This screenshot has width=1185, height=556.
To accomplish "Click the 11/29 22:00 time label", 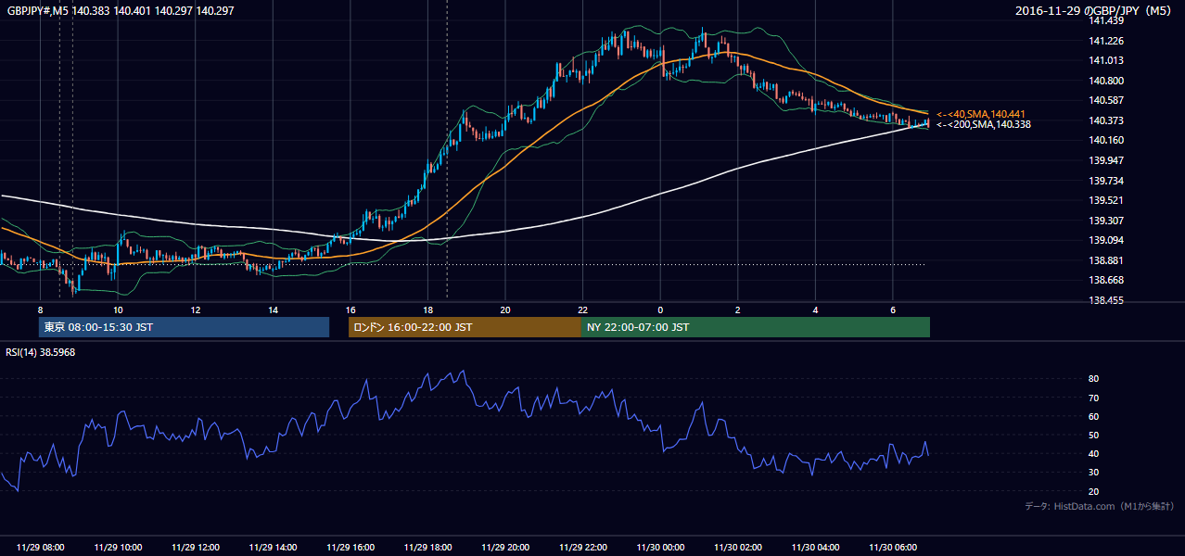I will (x=582, y=547).
